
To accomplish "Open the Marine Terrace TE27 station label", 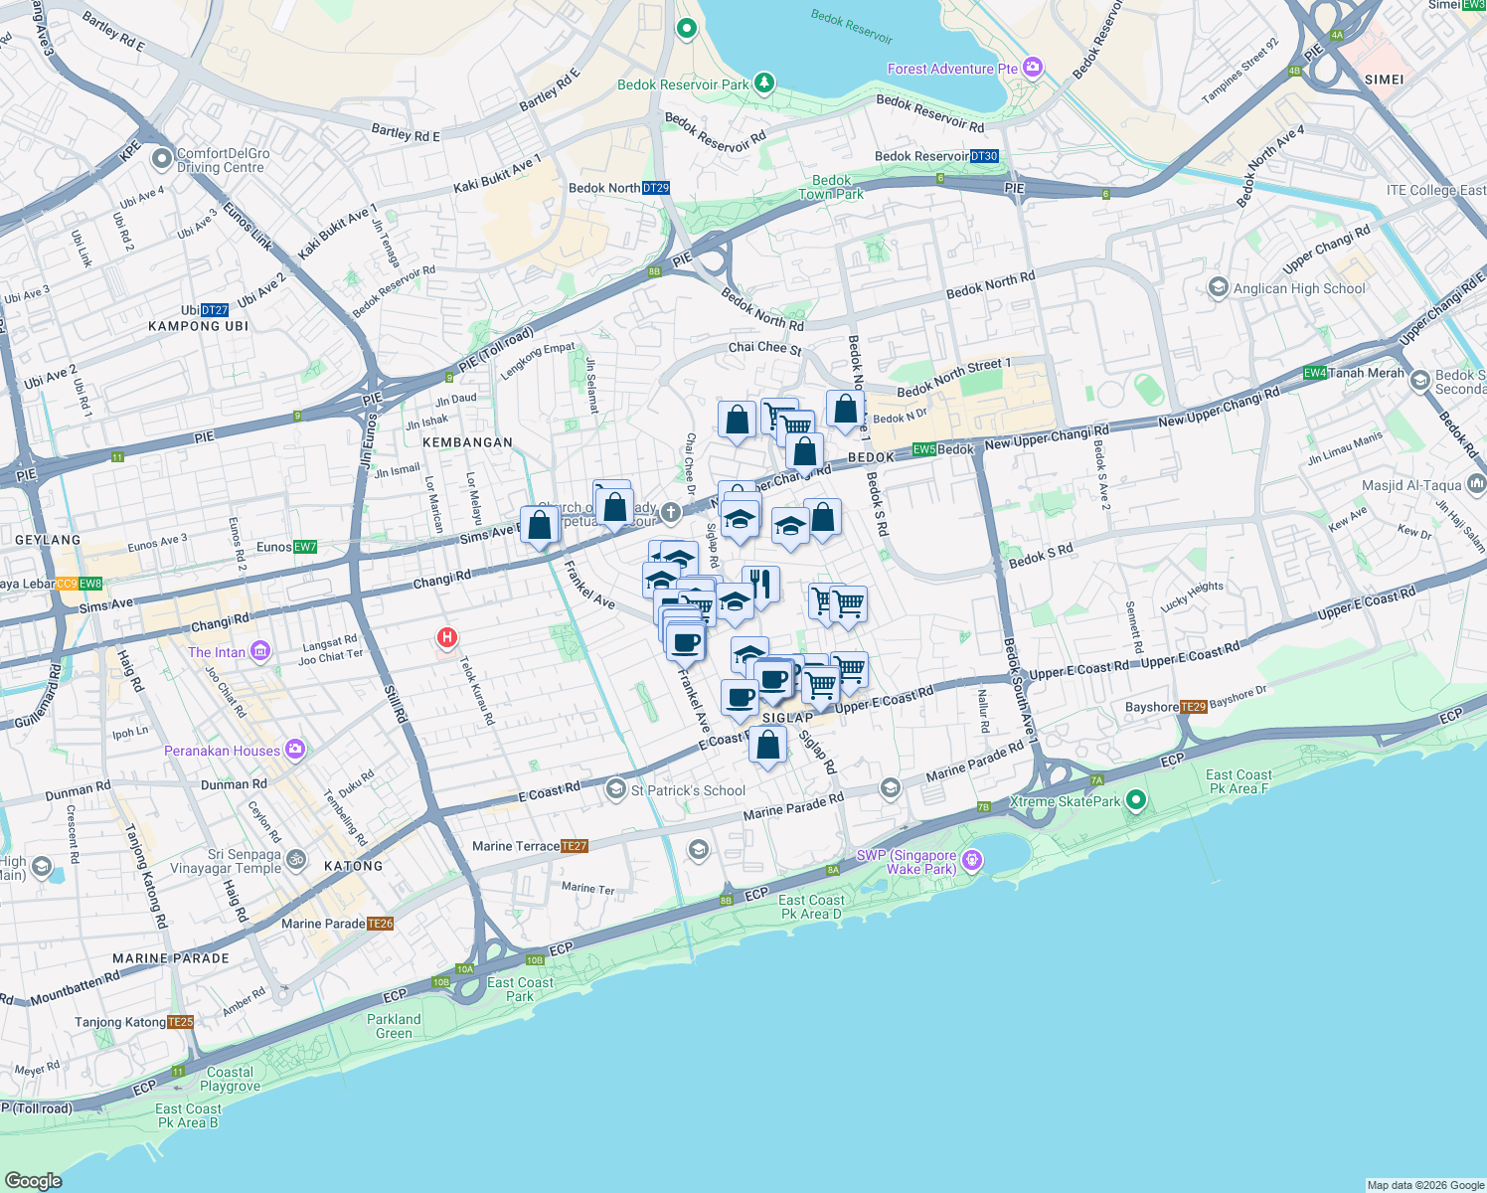I will click(531, 846).
